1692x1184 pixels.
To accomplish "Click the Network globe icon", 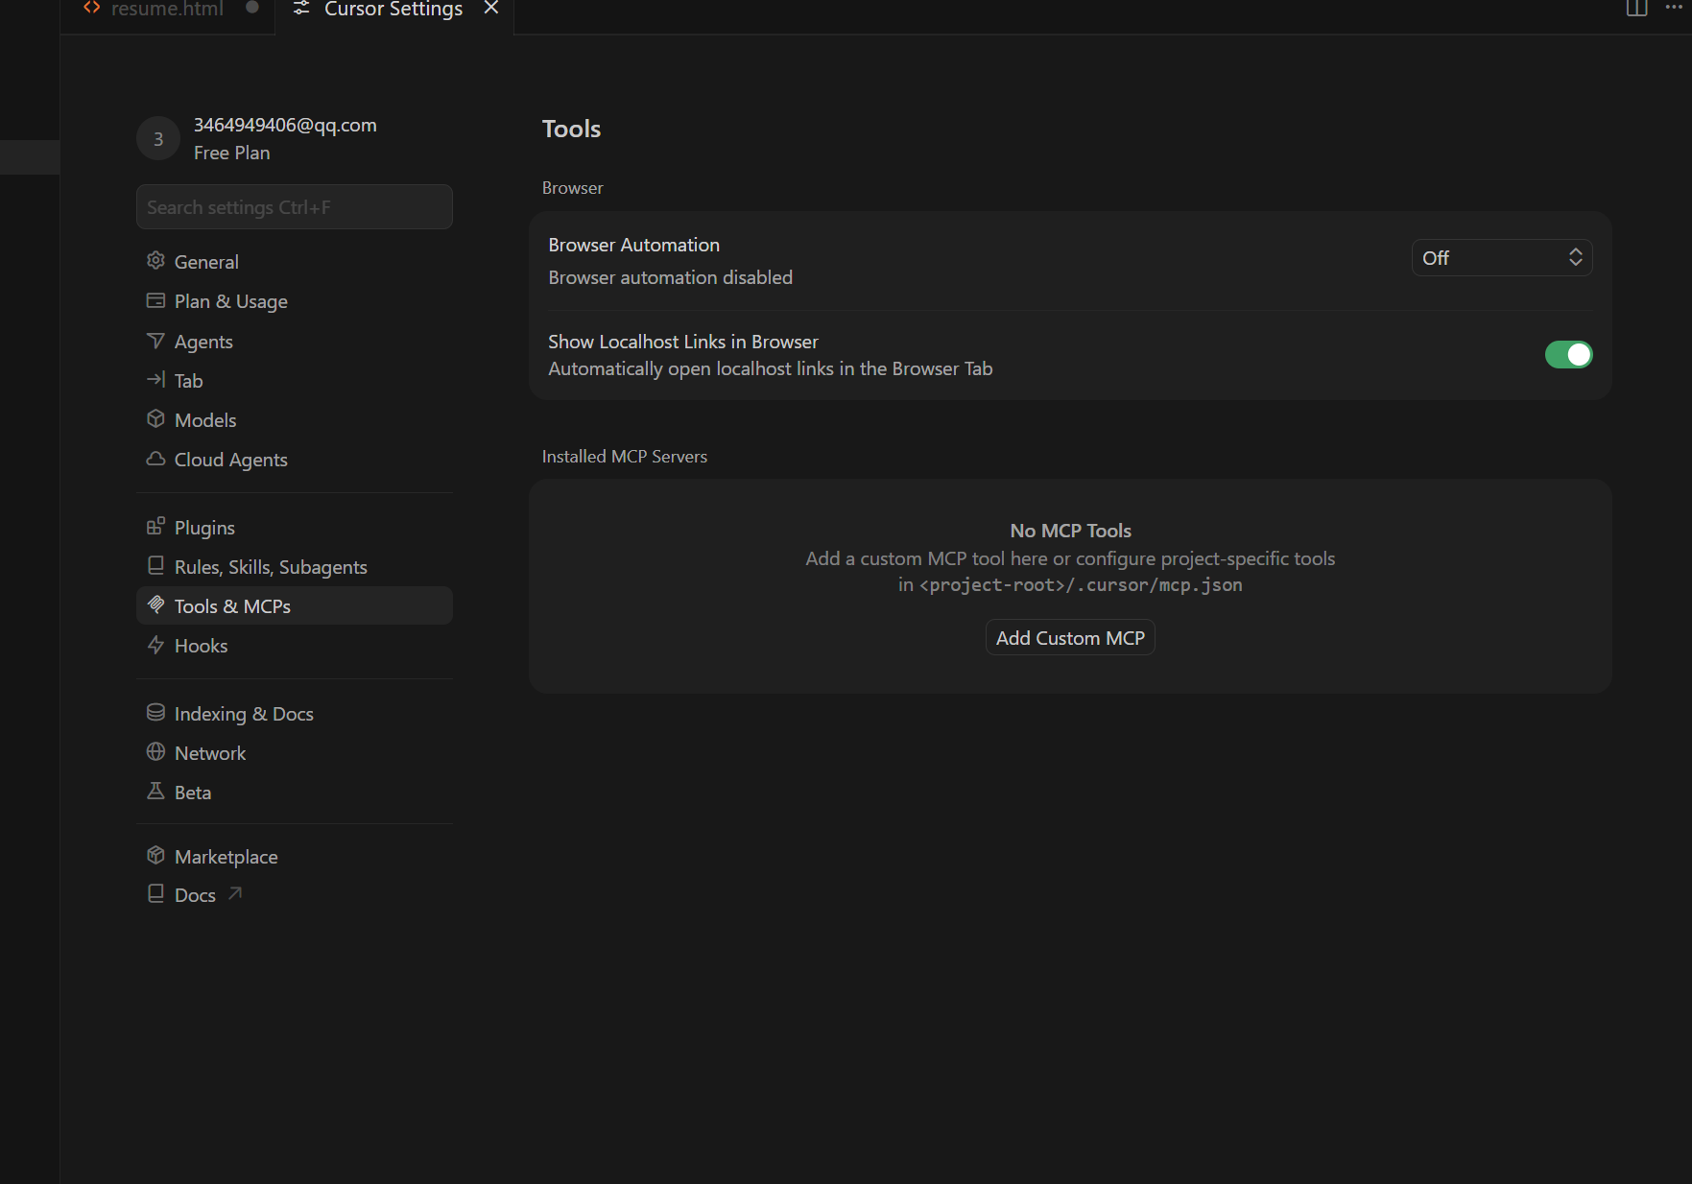I will [155, 752].
